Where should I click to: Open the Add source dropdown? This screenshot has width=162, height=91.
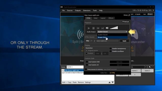(x=64, y=82)
